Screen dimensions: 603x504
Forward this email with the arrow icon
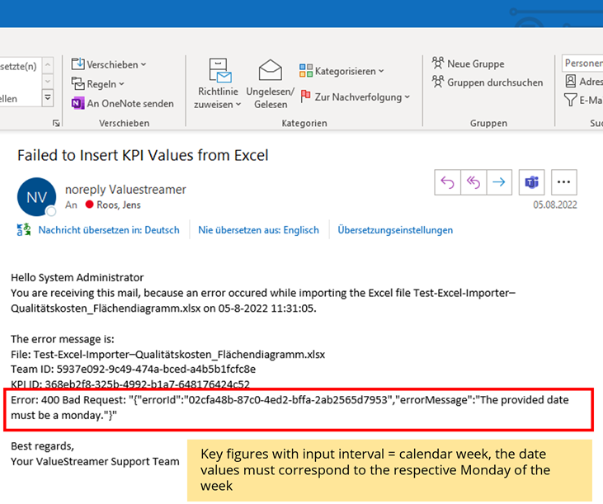click(x=499, y=182)
